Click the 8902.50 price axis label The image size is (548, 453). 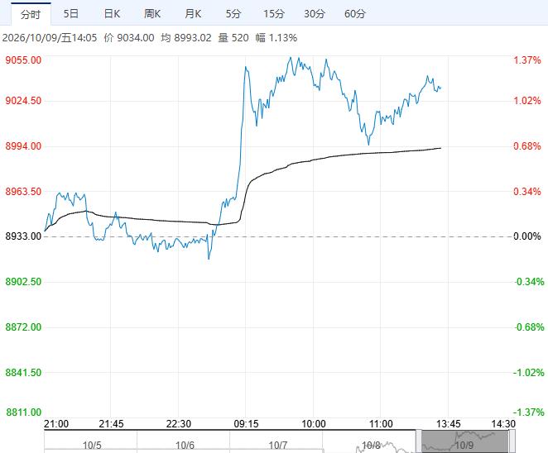[23, 282]
